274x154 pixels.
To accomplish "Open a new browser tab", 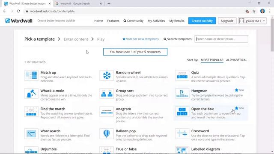I will [109, 3].
